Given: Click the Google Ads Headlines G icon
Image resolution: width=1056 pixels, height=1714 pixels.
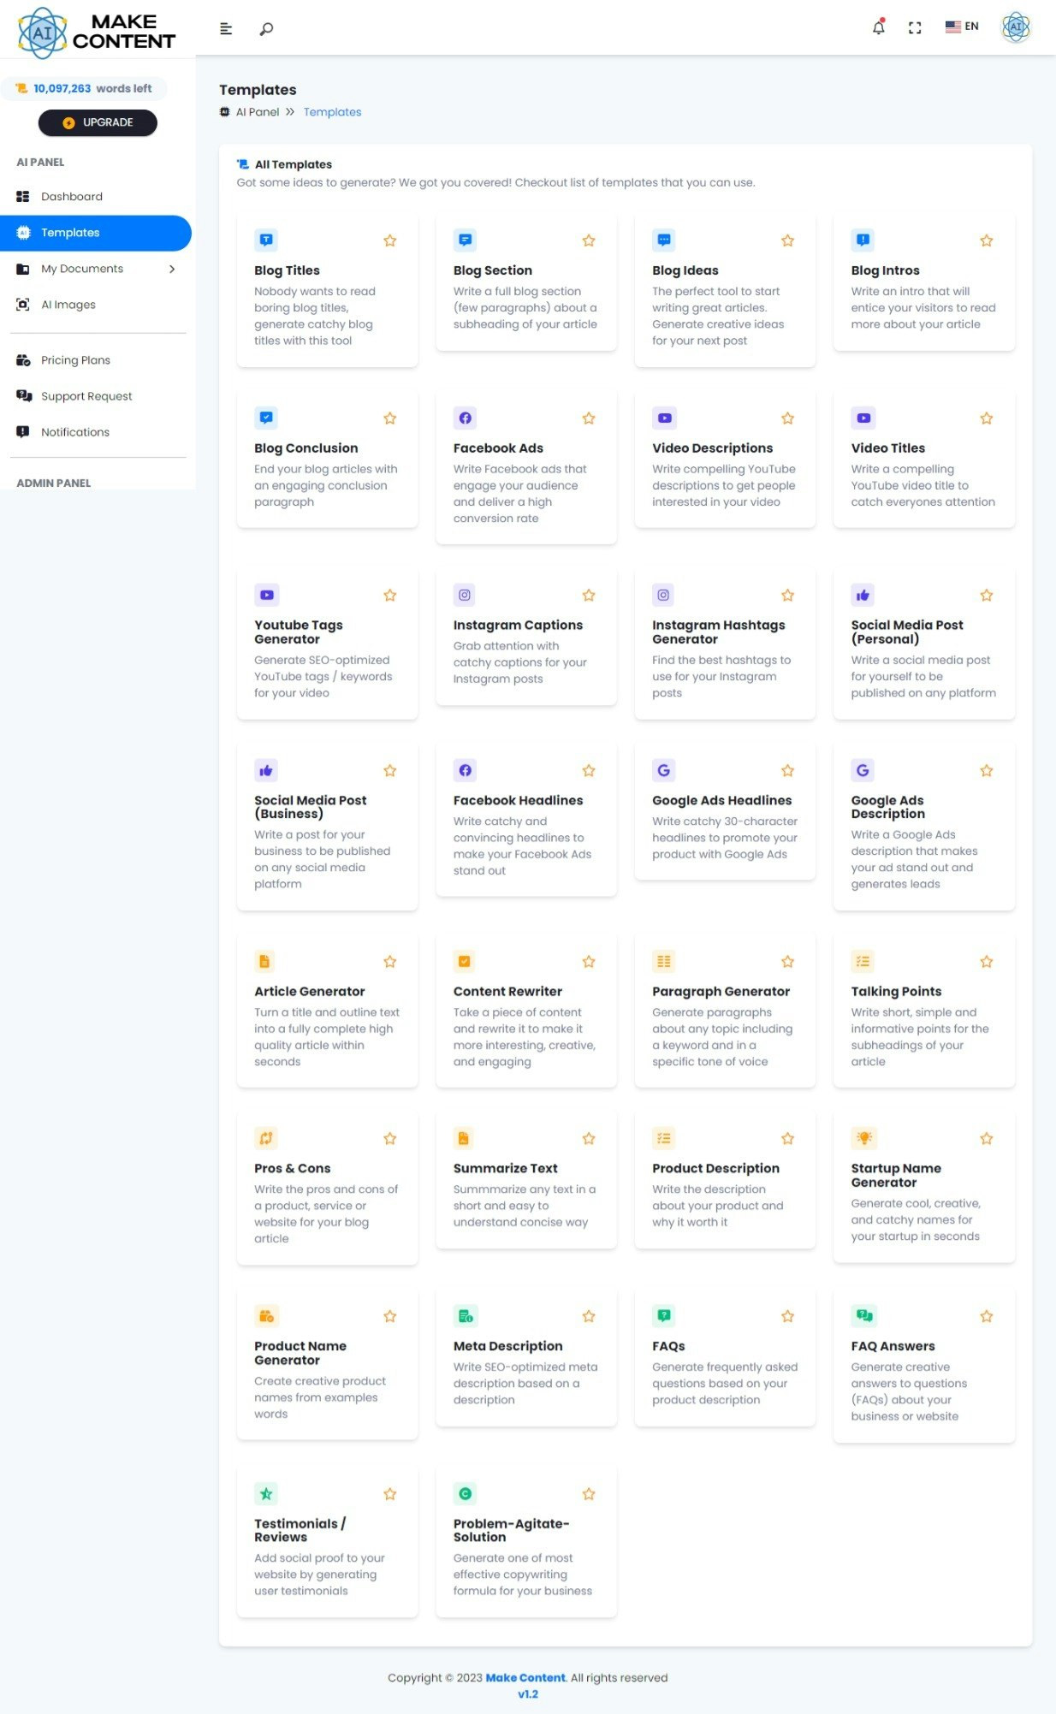Looking at the screenshot, I should (x=664, y=771).
